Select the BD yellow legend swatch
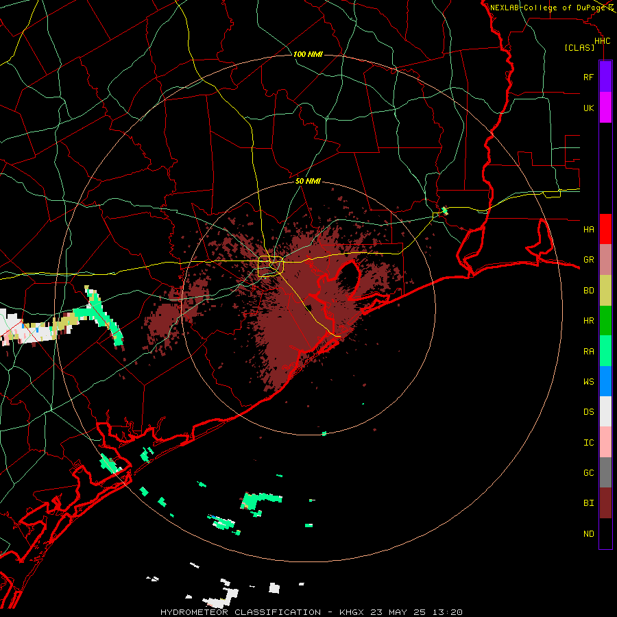Image resolution: width=617 pixels, height=617 pixels. click(605, 290)
